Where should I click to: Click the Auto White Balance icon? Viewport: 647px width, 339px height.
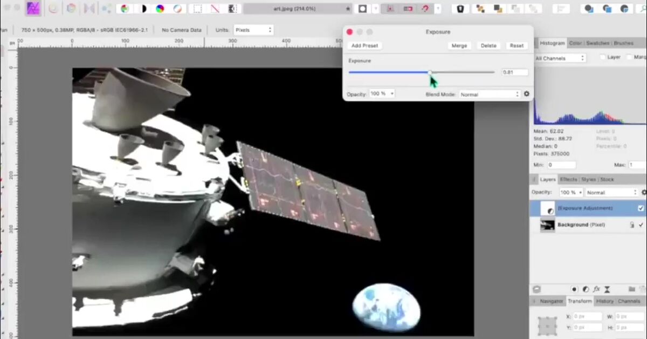tap(177, 9)
